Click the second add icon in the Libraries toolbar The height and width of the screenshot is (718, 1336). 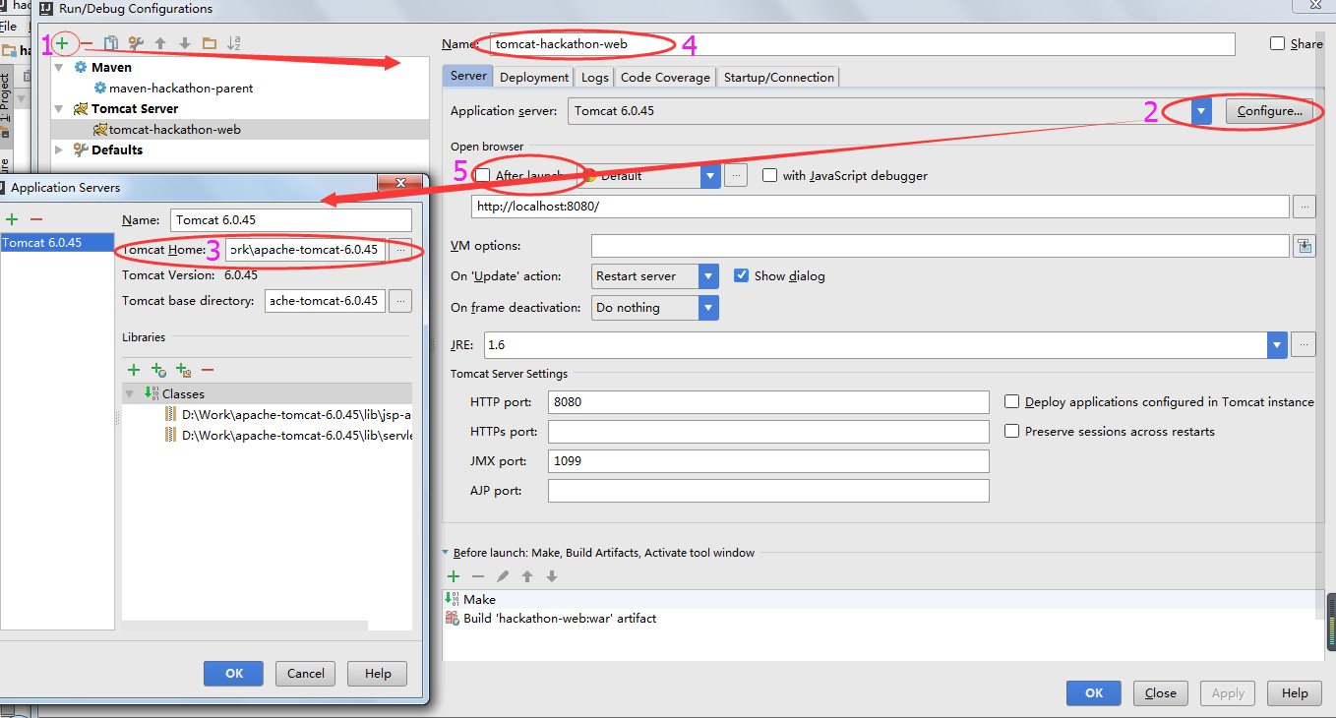[x=158, y=370]
